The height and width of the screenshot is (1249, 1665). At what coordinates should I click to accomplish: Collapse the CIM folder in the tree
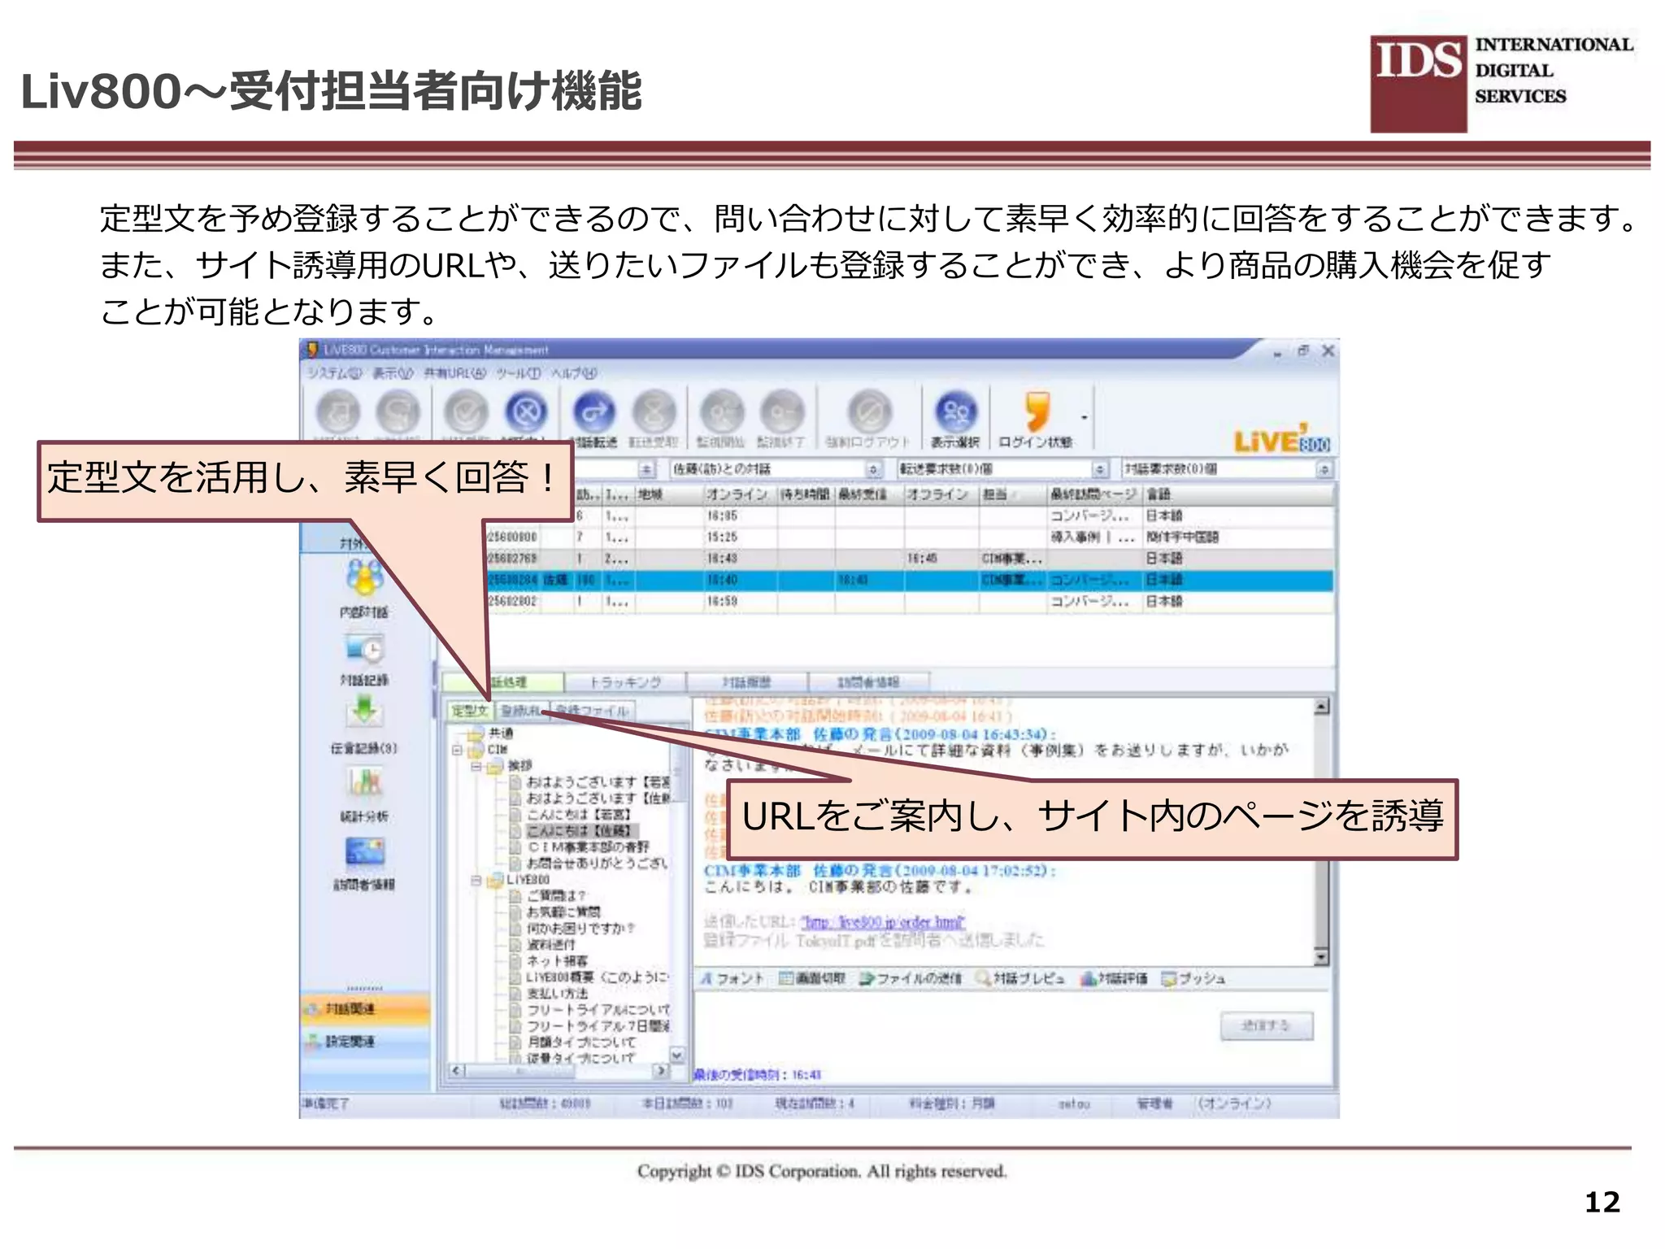458,750
